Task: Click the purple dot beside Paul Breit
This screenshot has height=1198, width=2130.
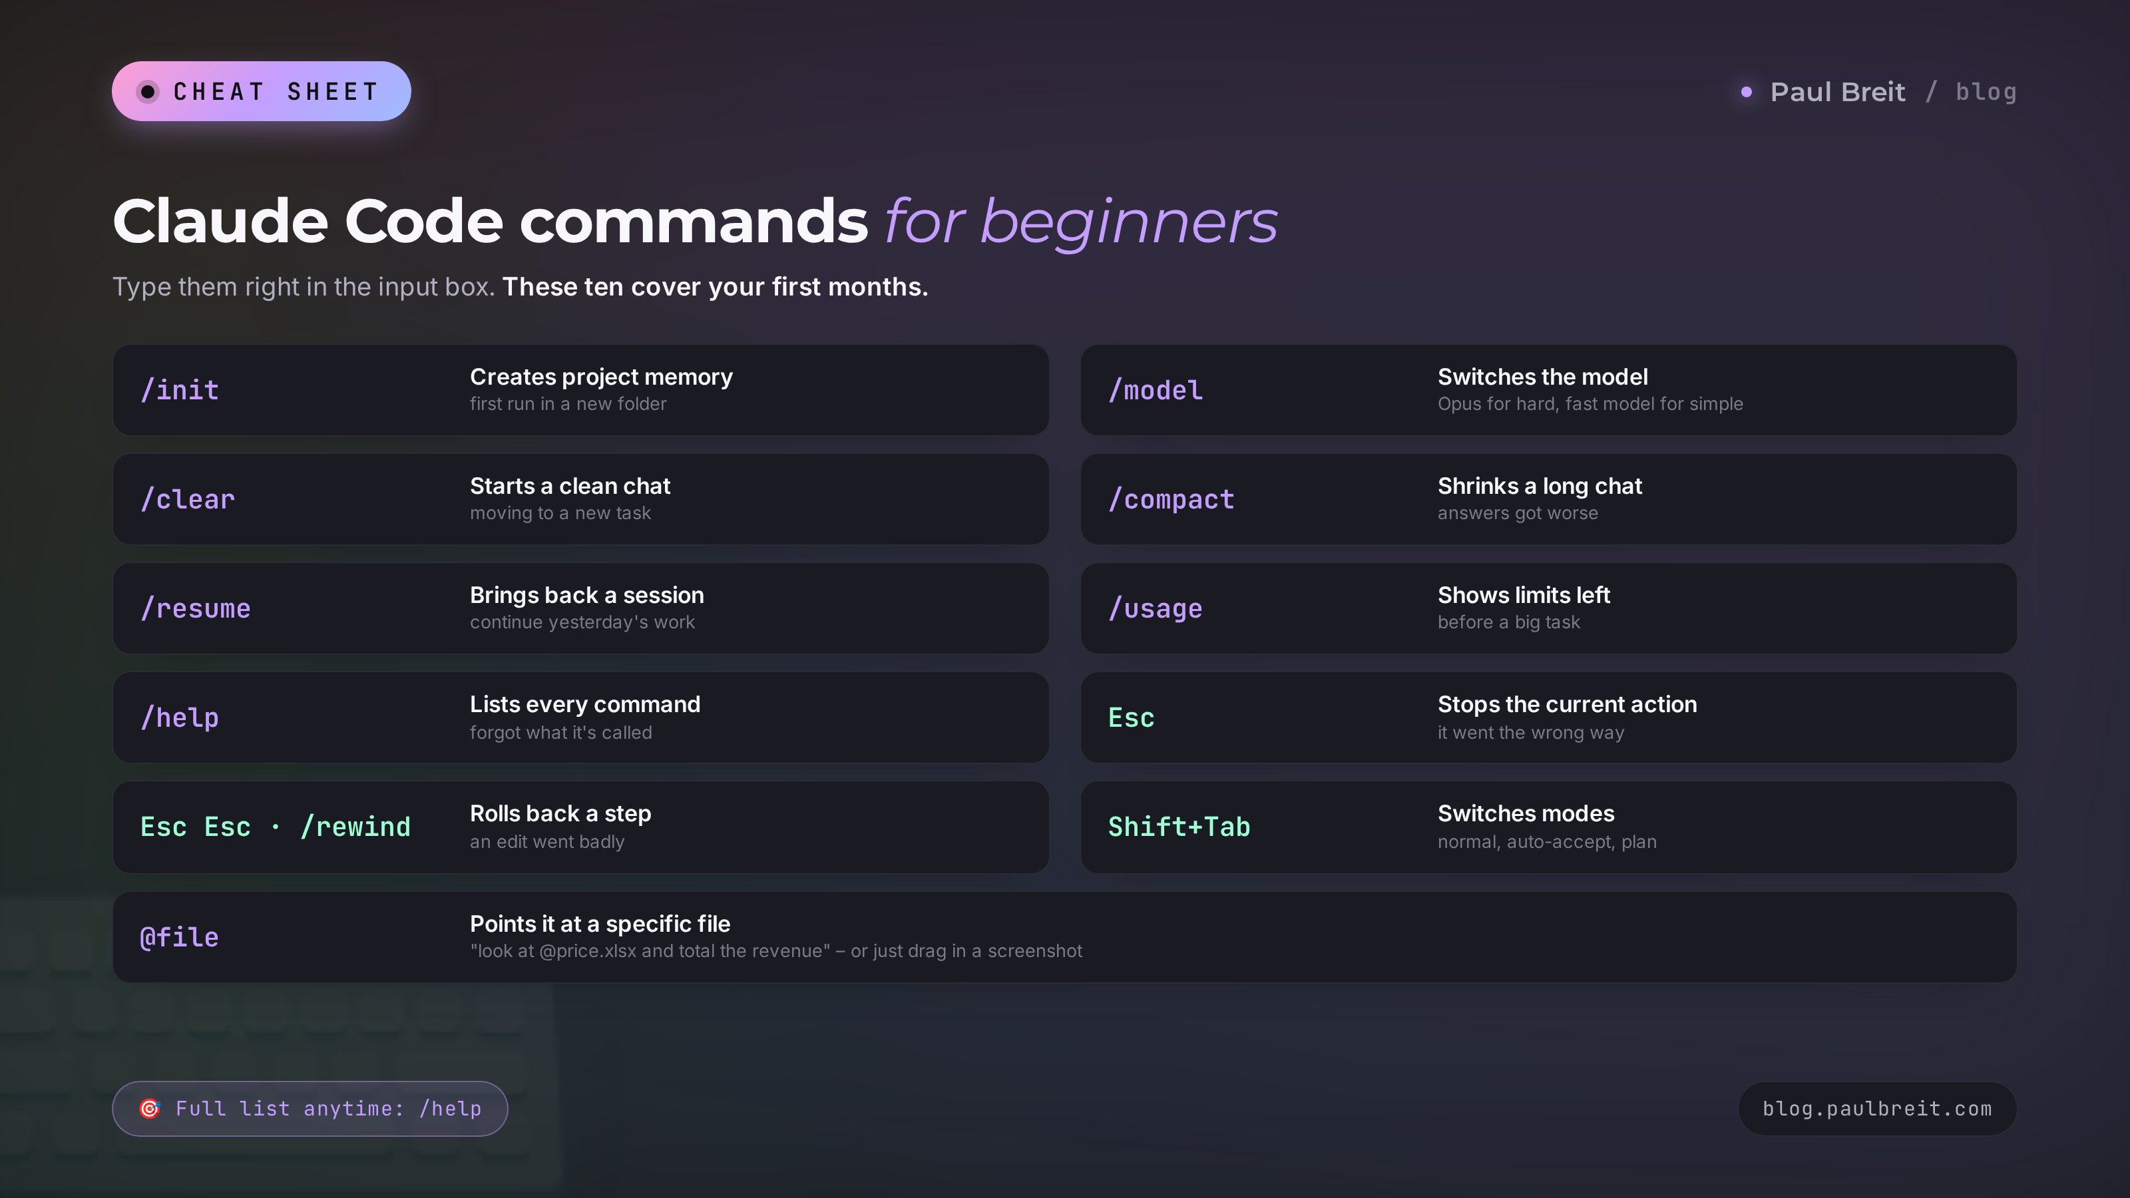Action: (1747, 92)
